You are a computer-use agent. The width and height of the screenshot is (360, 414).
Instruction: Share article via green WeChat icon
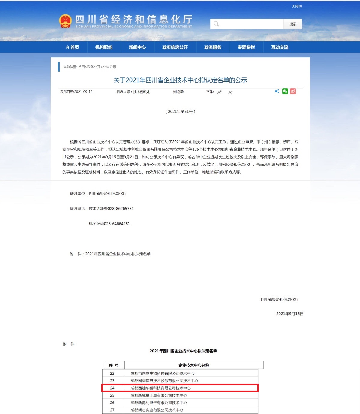pos(285,91)
